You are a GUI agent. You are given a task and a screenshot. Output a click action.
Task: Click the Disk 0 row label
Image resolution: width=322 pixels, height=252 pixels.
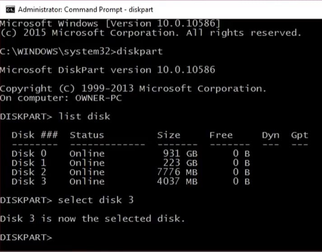point(29,153)
